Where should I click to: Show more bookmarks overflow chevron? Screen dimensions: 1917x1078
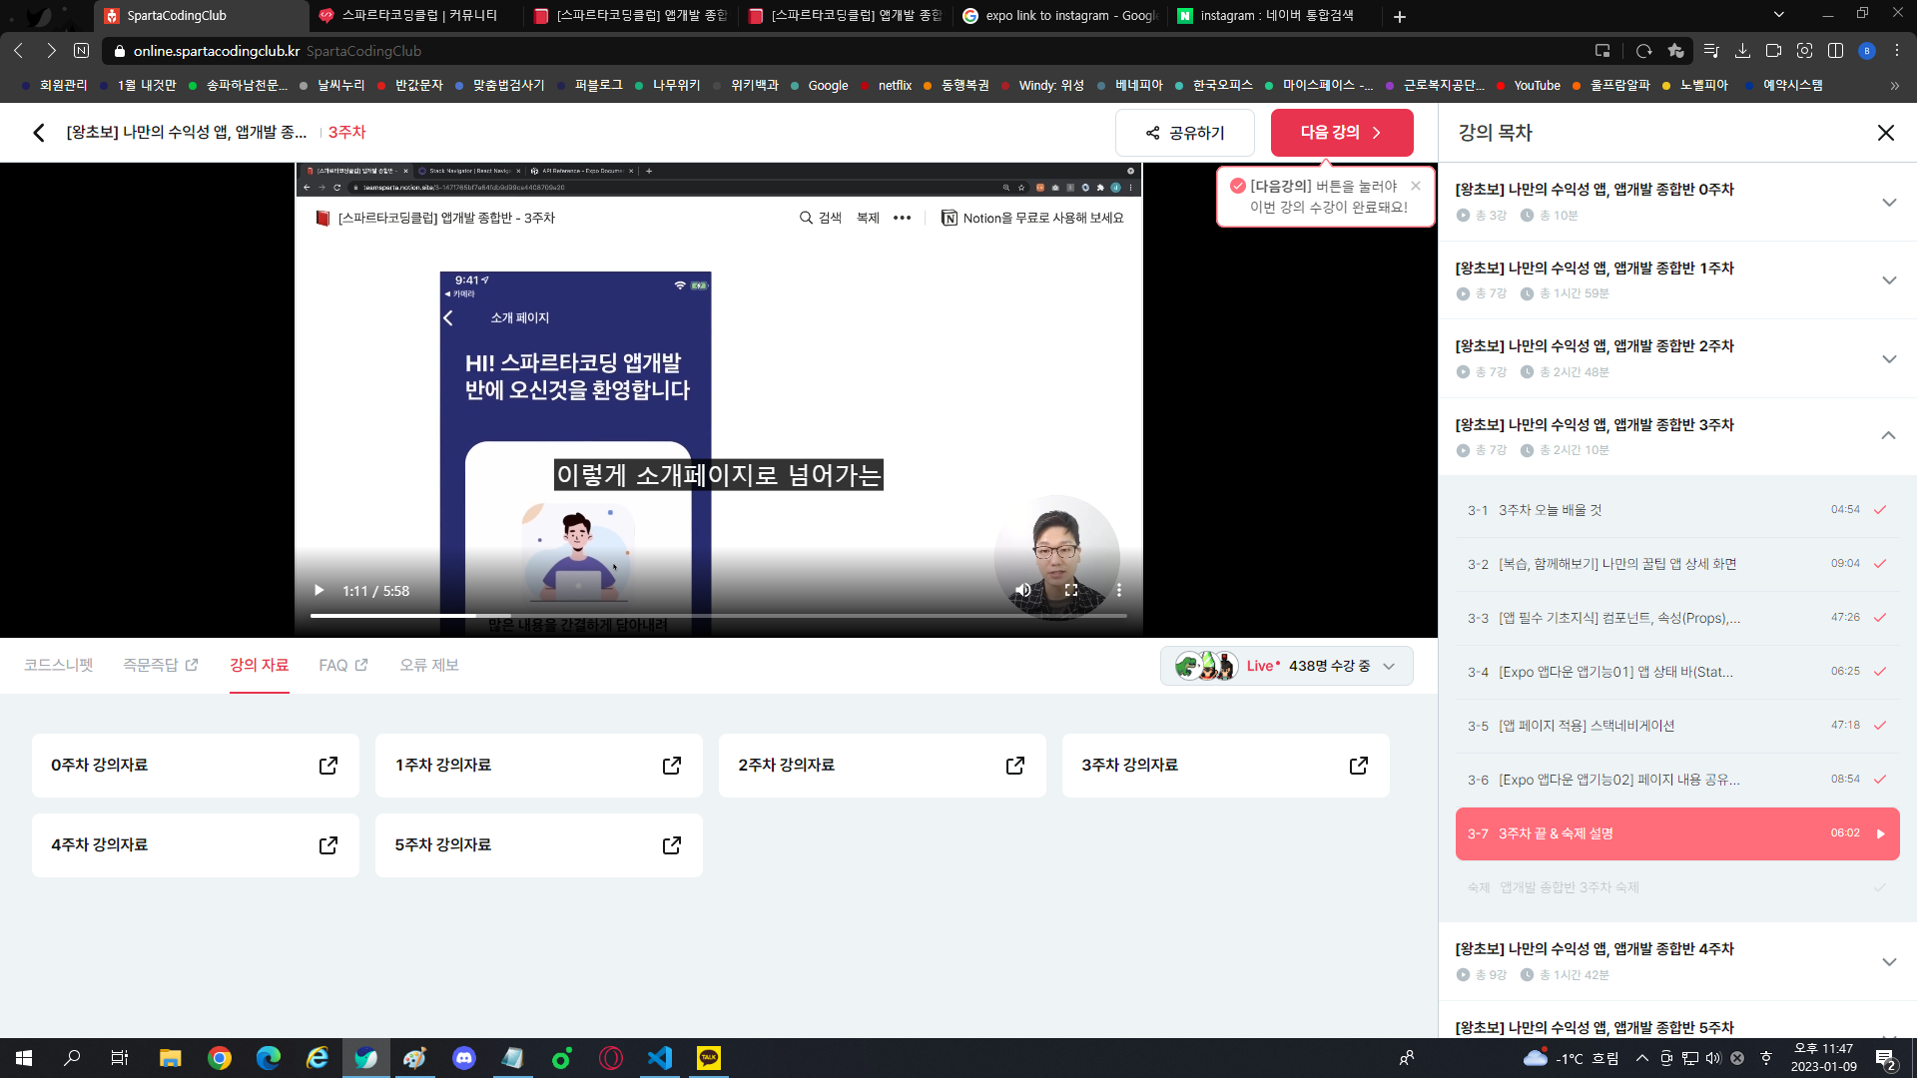point(1894,86)
